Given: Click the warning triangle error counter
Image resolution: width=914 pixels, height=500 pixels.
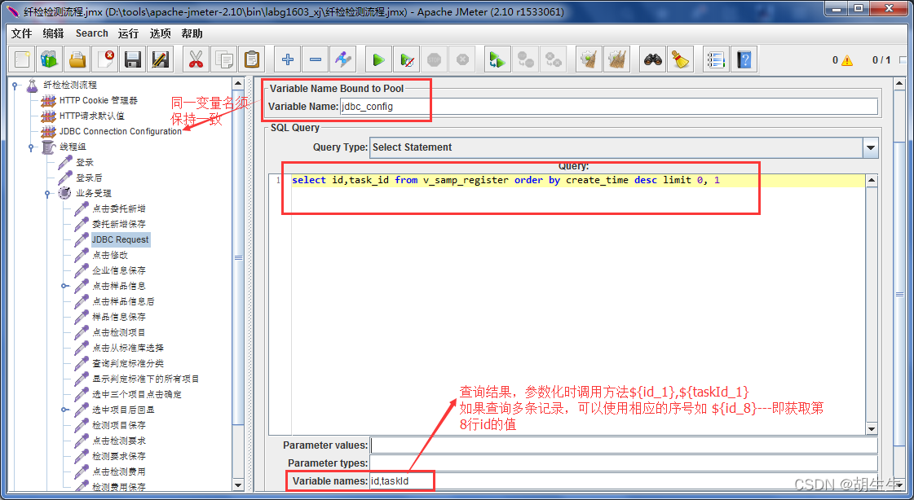Looking at the screenshot, I should 846,60.
